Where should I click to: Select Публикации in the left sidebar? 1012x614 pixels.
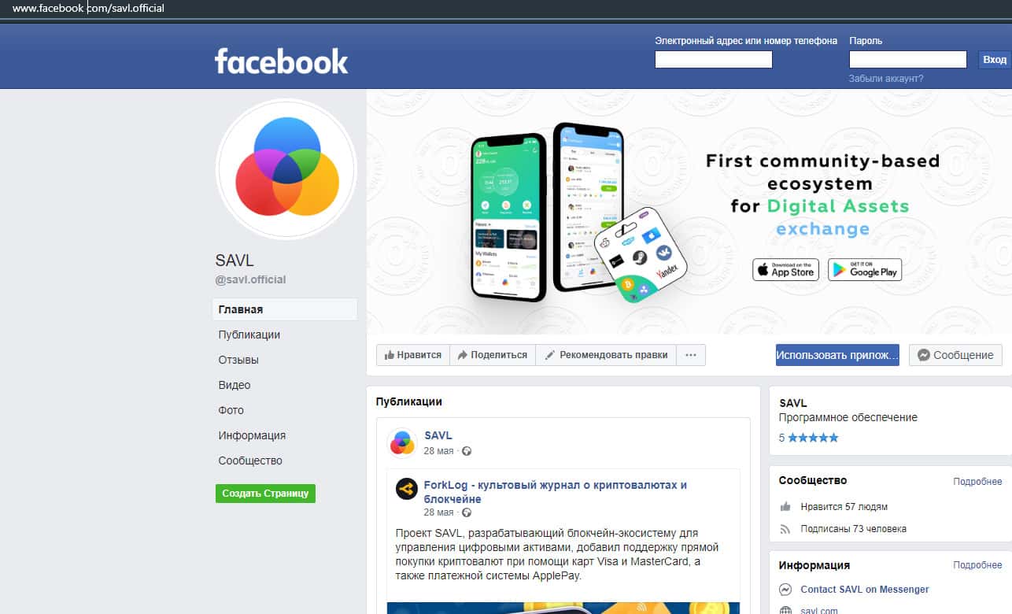[249, 335]
